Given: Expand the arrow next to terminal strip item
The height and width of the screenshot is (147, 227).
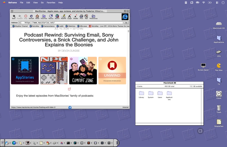Looking at the screenshot, I should pyautogui.click(x=71, y=143).
